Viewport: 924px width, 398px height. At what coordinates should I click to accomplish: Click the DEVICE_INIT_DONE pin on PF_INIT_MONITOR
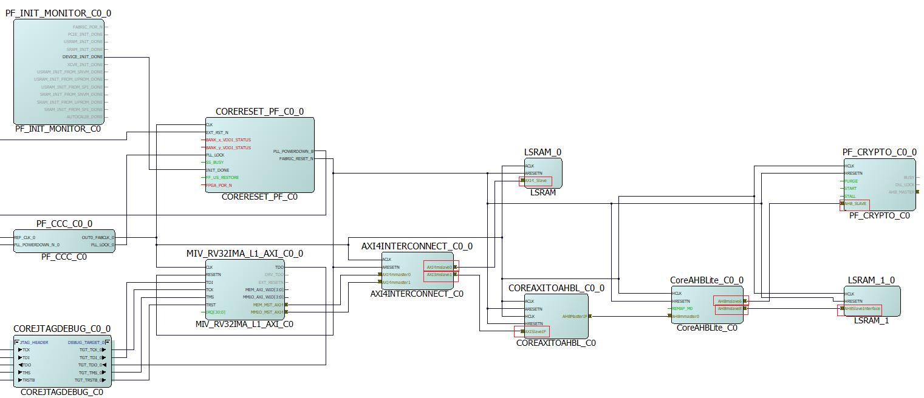(x=83, y=57)
